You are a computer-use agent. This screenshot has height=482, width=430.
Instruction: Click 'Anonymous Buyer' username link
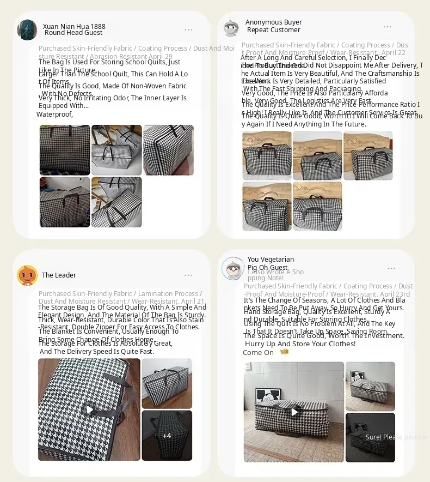tap(273, 22)
